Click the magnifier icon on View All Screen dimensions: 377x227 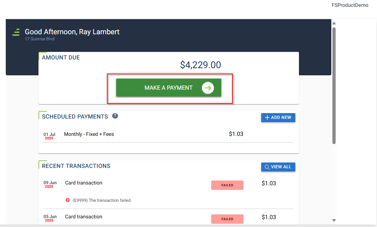point(267,167)
